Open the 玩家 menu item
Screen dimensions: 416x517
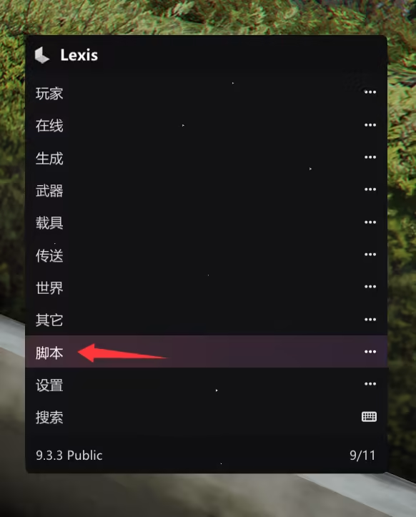(207, 93)
